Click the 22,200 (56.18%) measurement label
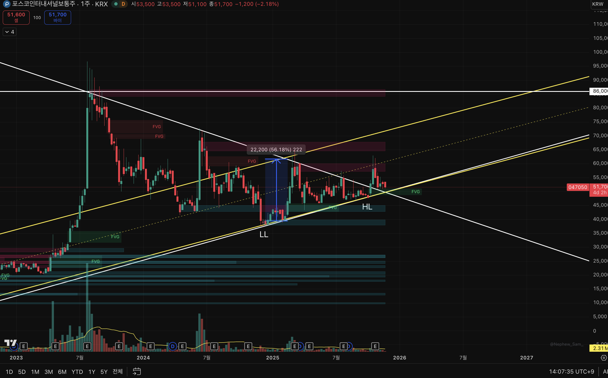 [x=276, y=150]
